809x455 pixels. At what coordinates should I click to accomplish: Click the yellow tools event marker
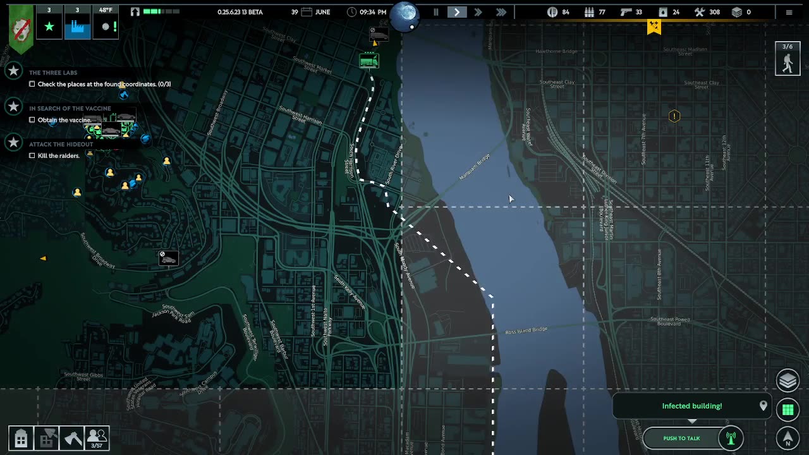point(654,26)
